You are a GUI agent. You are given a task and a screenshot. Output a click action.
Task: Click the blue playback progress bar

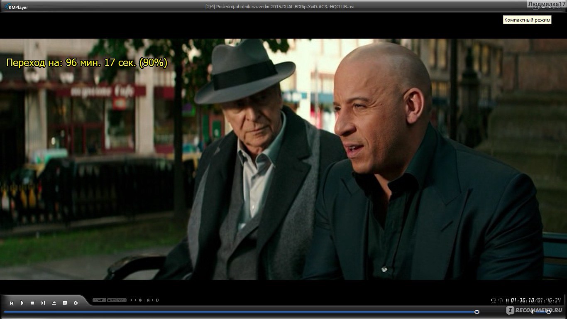[x=239, y=312]
